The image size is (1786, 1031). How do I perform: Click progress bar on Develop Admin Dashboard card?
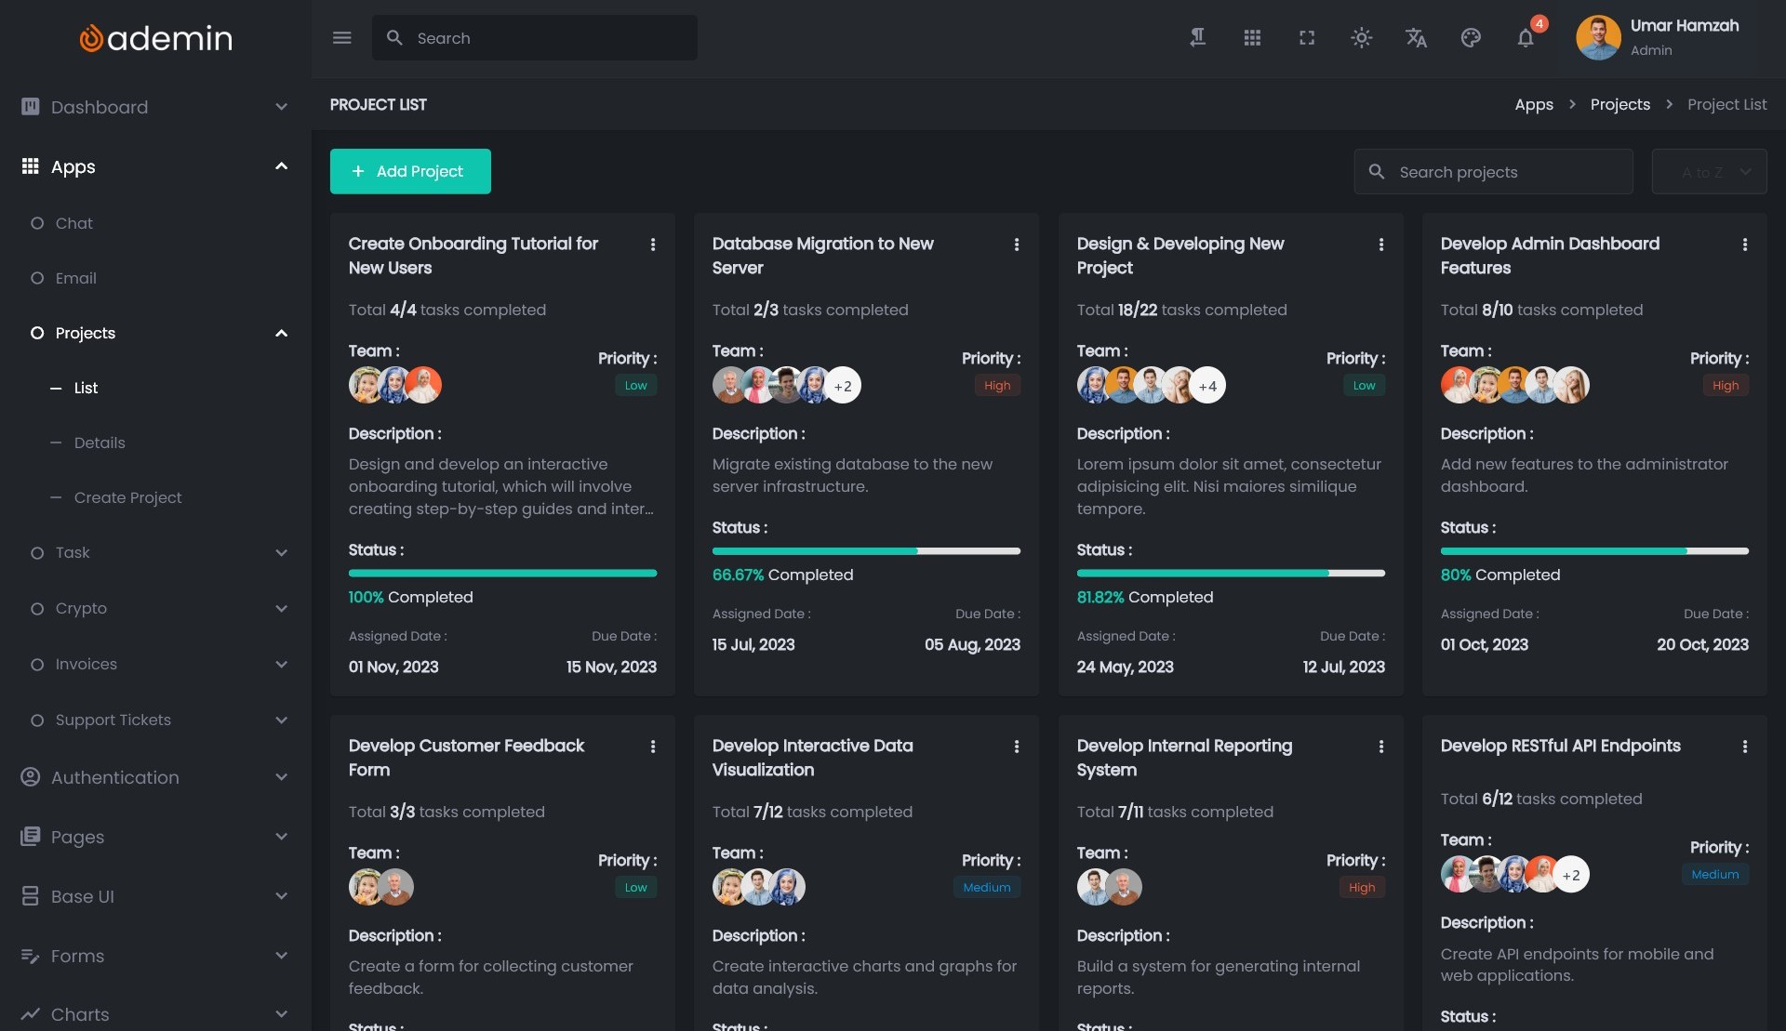click(x=1593, y=551)
